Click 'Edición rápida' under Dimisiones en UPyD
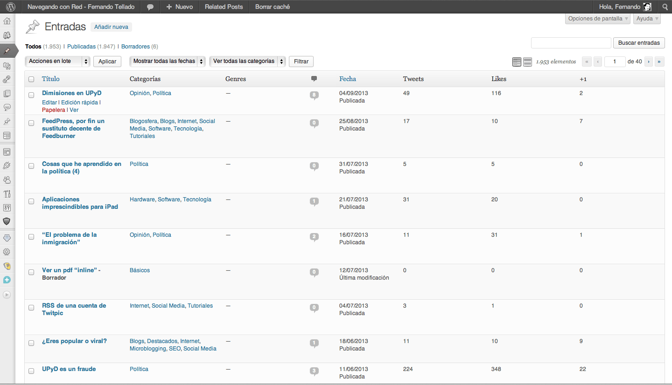 pyautogui.click(x=80, y=103)
